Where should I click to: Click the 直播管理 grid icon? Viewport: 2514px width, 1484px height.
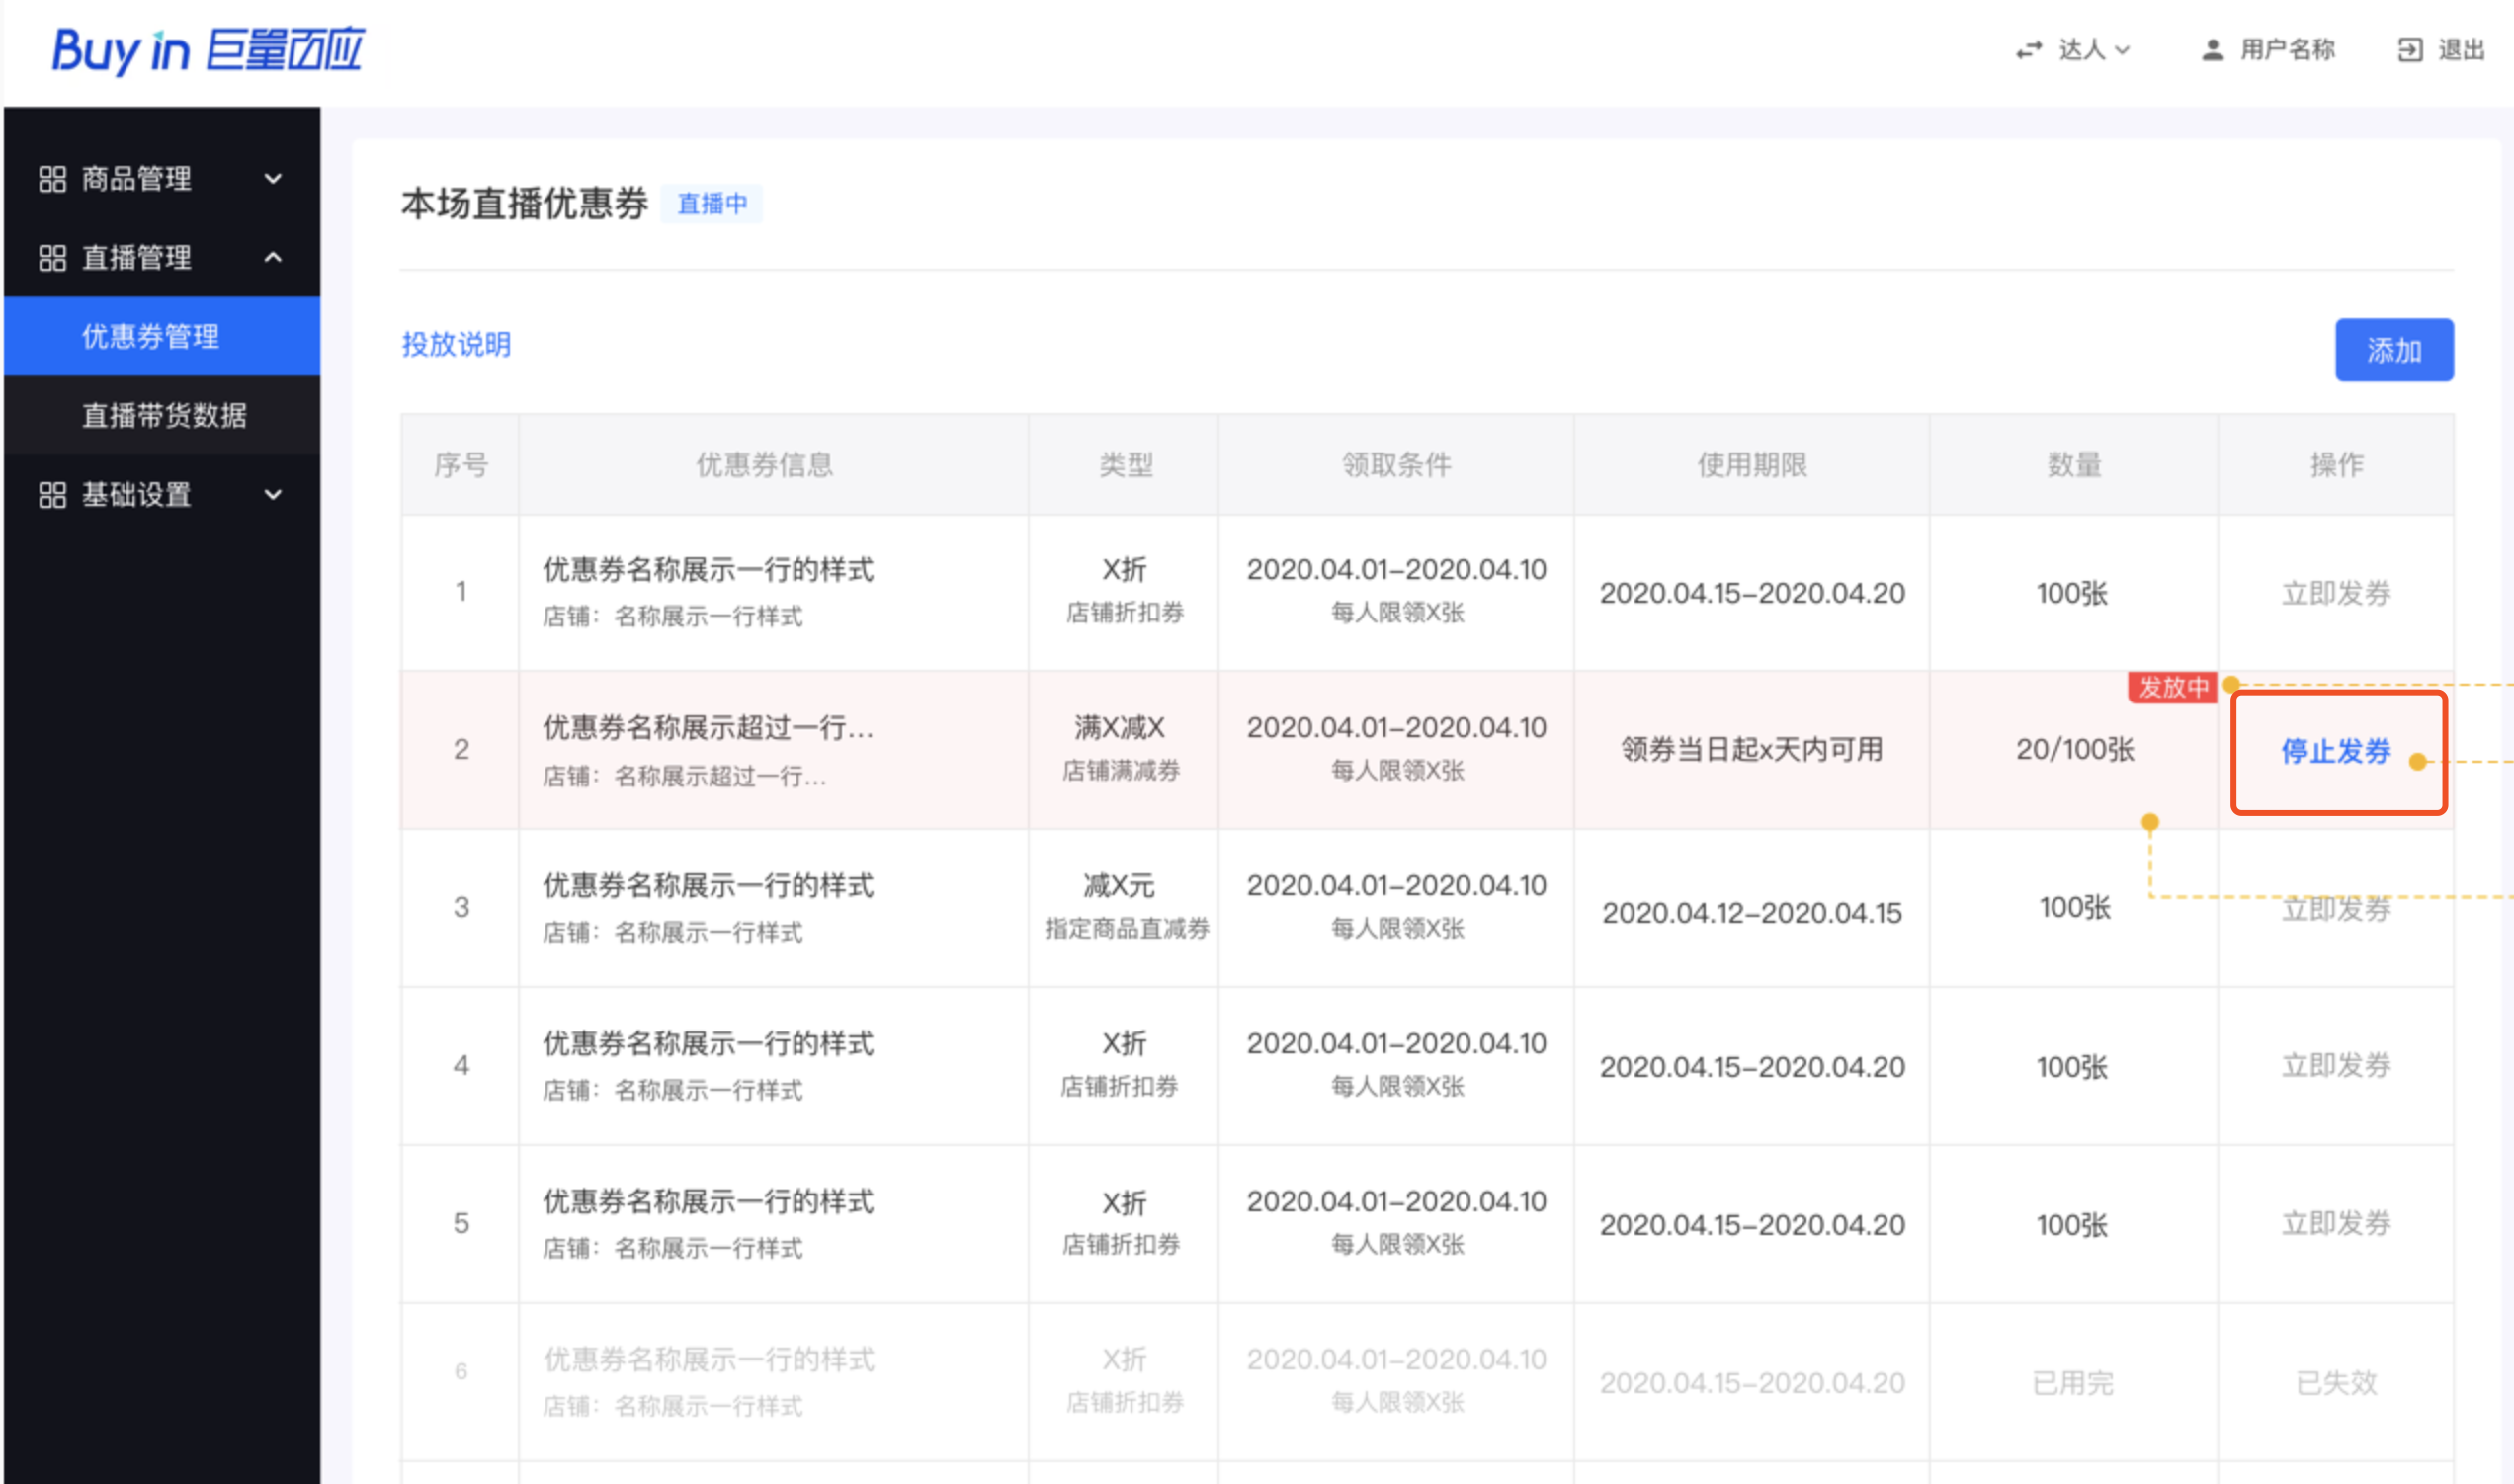pyautogui.click(x=52, y=258)
